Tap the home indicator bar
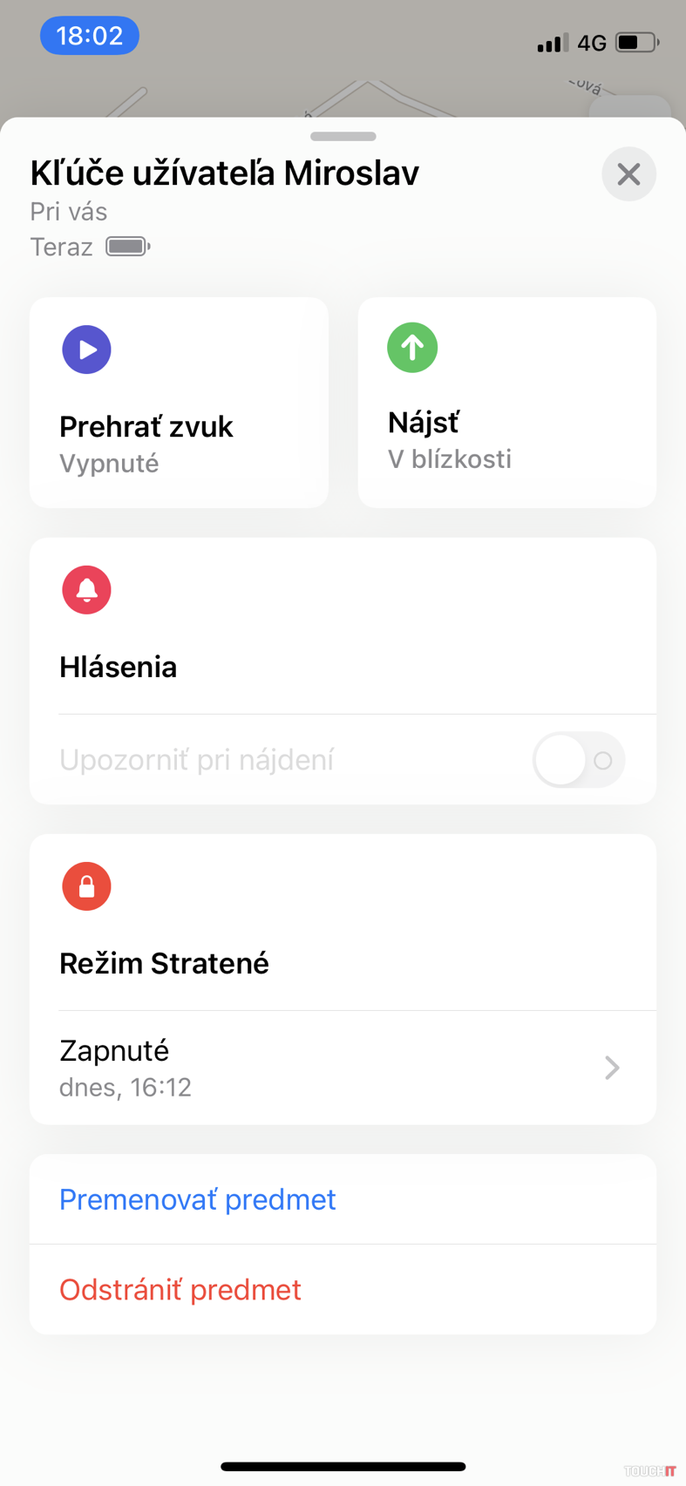Viewport: 686px width, 1486px height. coord(343,1467)
